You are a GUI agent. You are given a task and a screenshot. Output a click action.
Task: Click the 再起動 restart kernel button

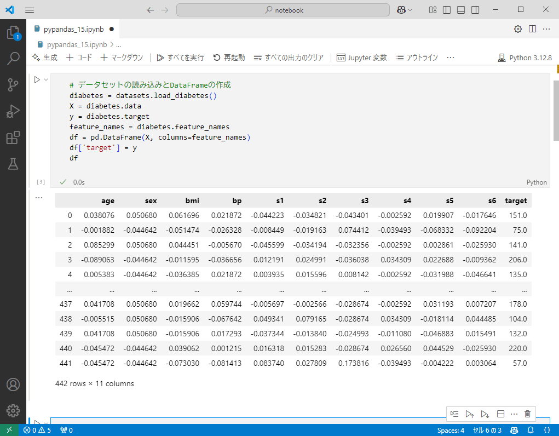point(229,58)
